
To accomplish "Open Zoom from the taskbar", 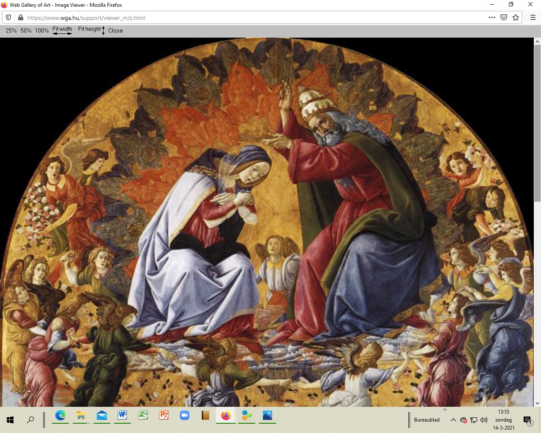I will 184,416.
